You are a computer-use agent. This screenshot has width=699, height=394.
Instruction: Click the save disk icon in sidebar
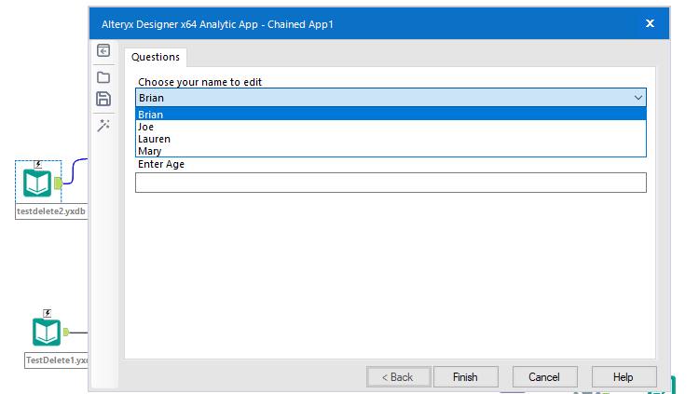tap(103, 99)
